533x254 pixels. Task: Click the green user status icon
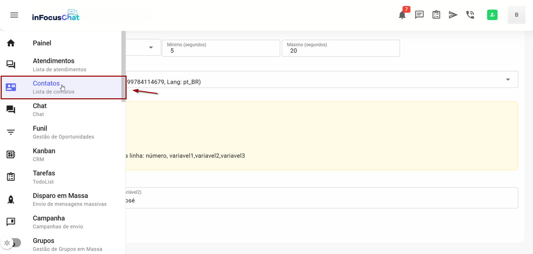point(492,15)
